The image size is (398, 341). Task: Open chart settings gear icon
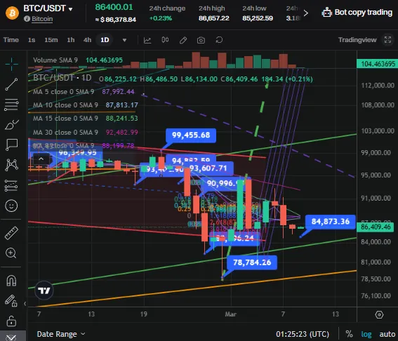coord(379,314)
